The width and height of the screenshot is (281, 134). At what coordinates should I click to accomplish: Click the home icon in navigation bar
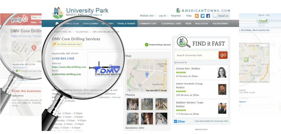tap(57, 23)
